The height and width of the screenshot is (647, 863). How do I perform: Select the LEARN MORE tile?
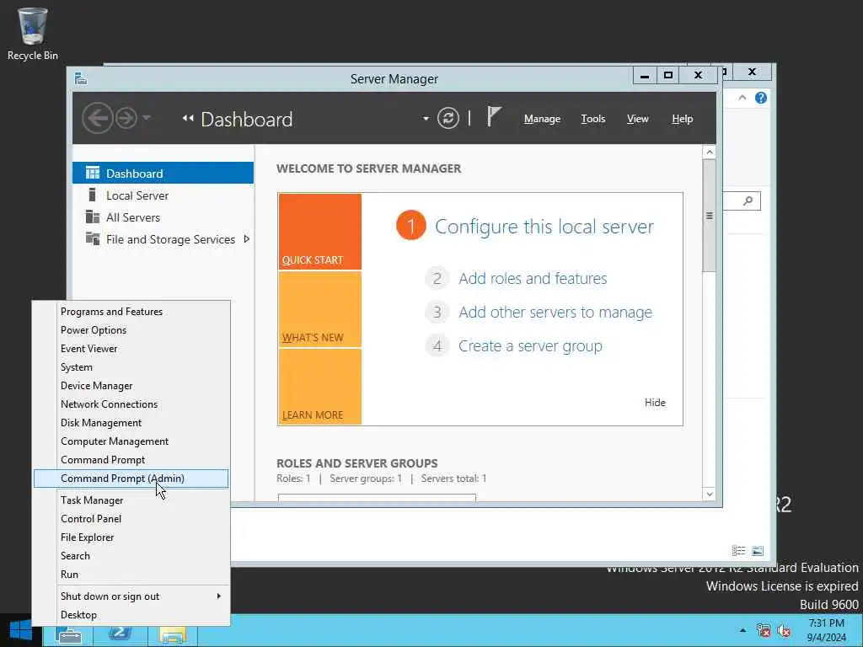tap(319, 387)
